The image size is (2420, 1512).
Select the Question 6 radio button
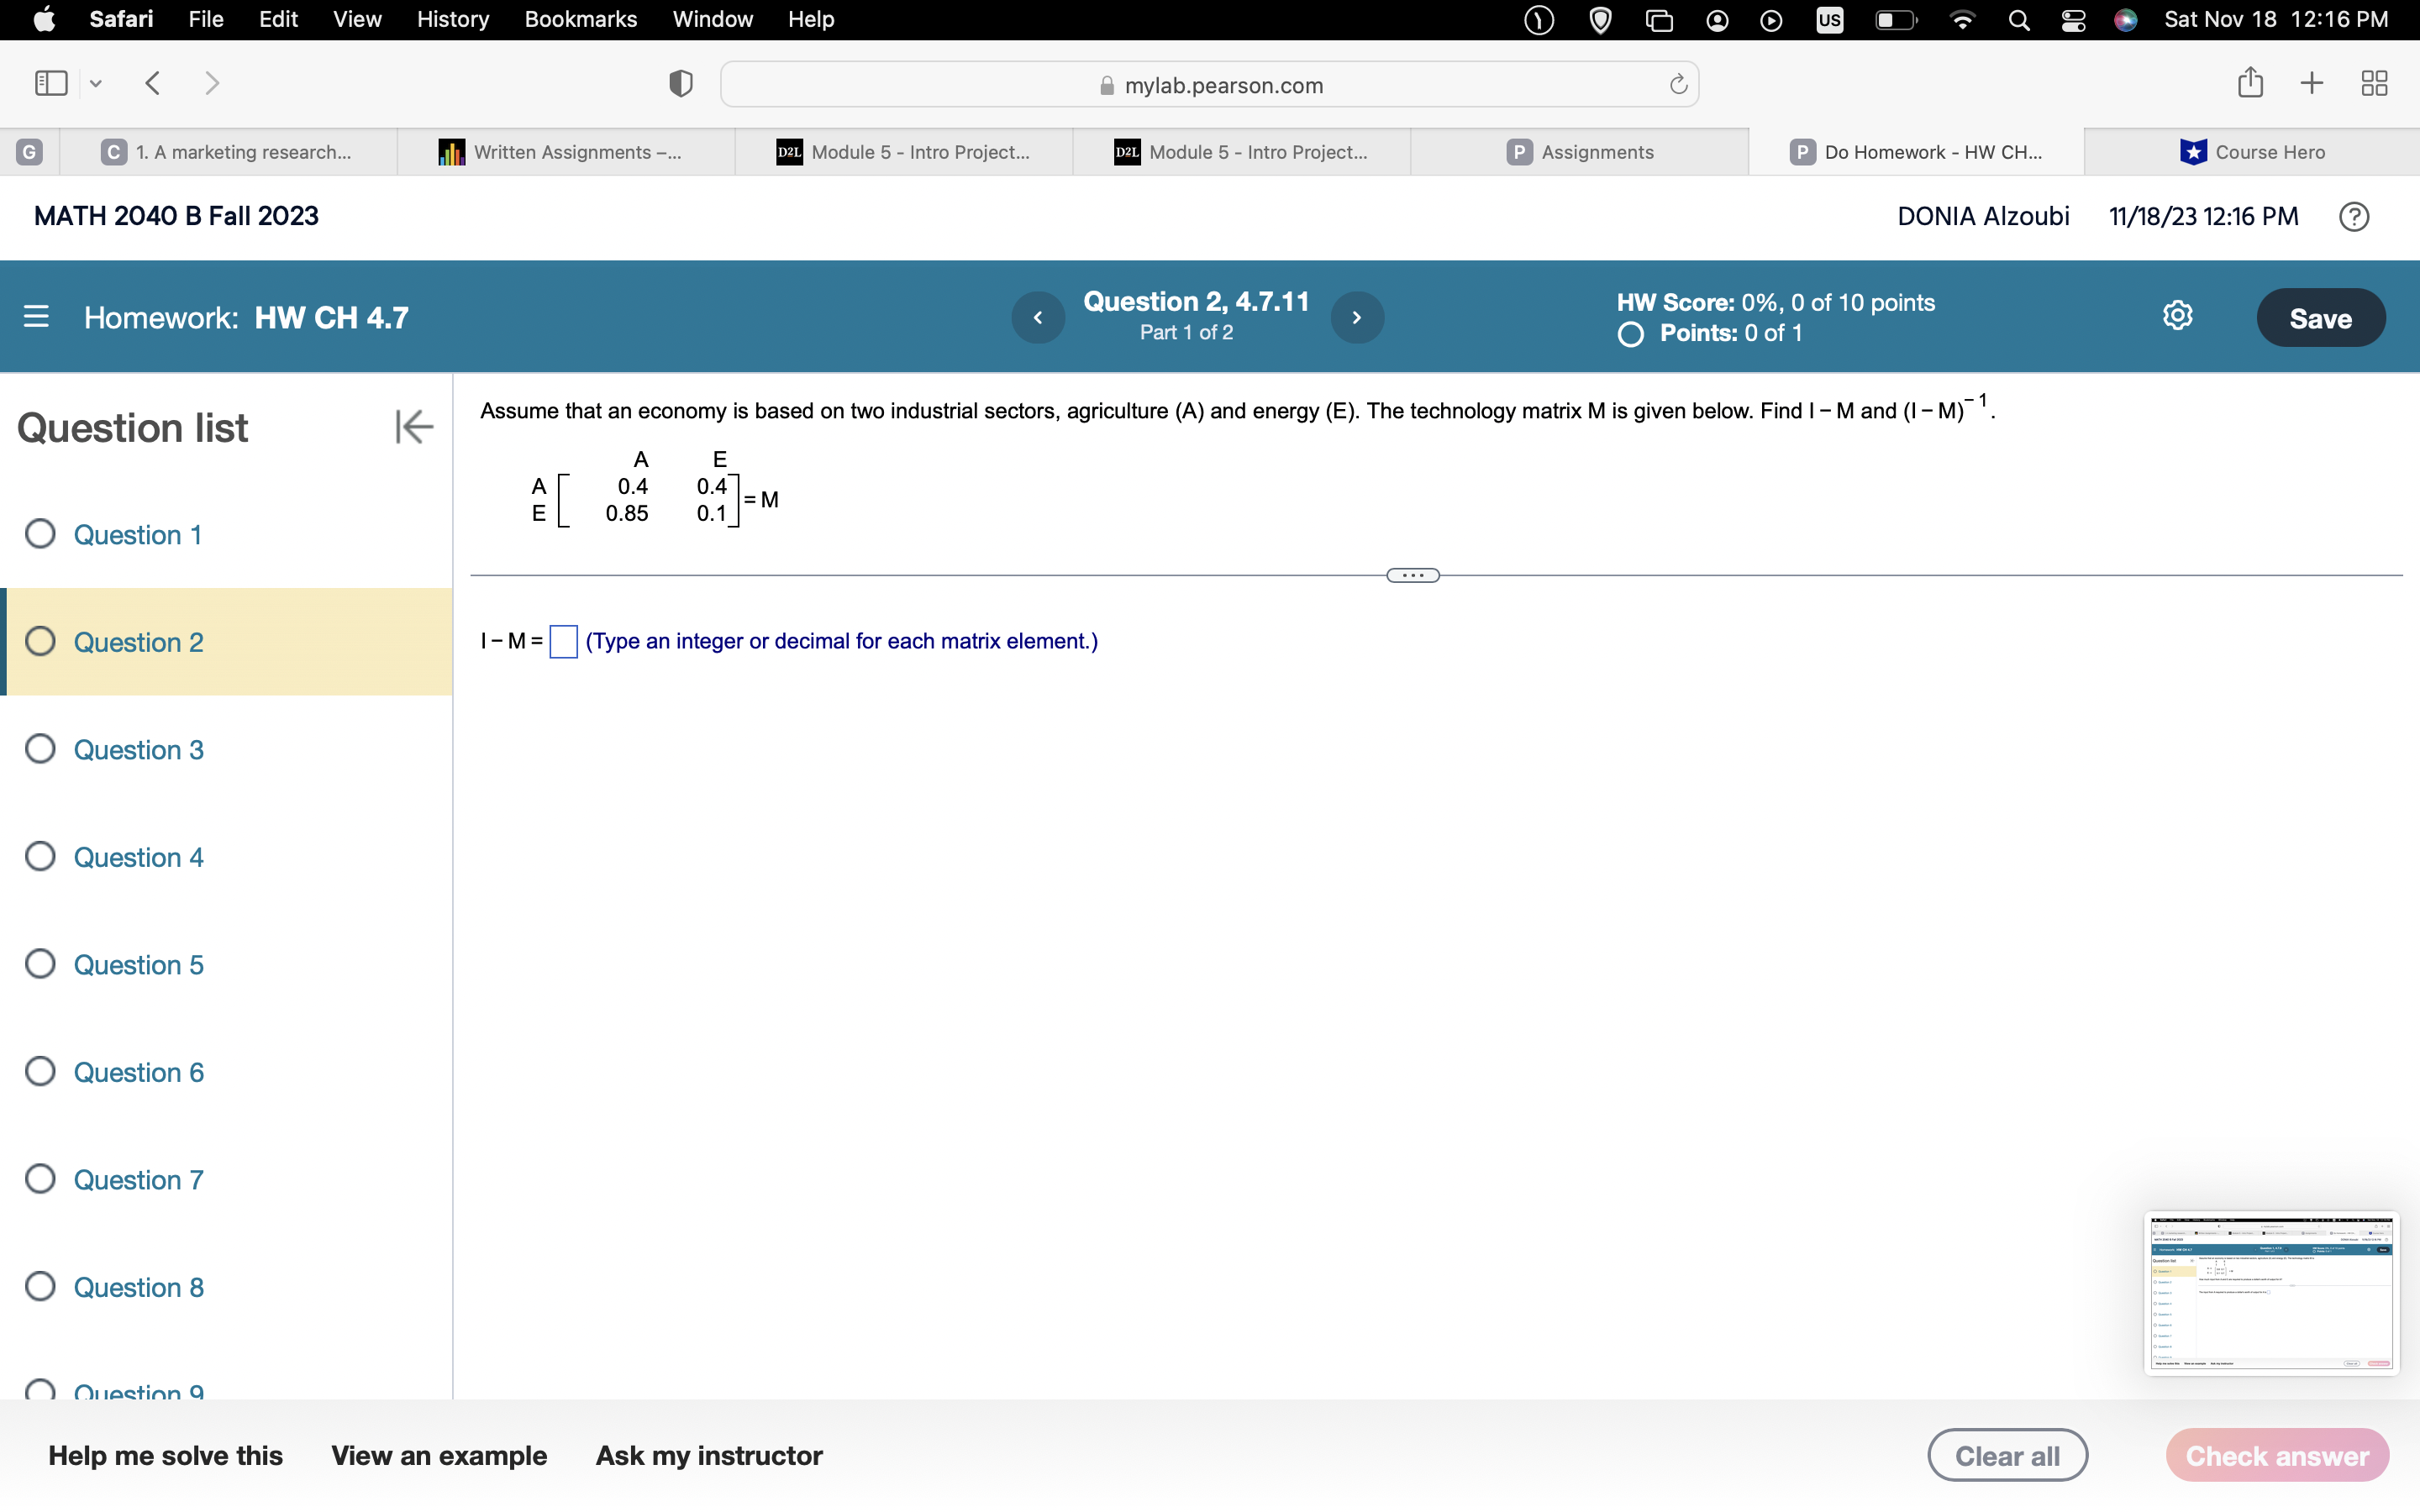click(x=40, y=1071)
